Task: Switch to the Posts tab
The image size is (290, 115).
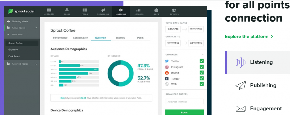Action: pos(140,38)
